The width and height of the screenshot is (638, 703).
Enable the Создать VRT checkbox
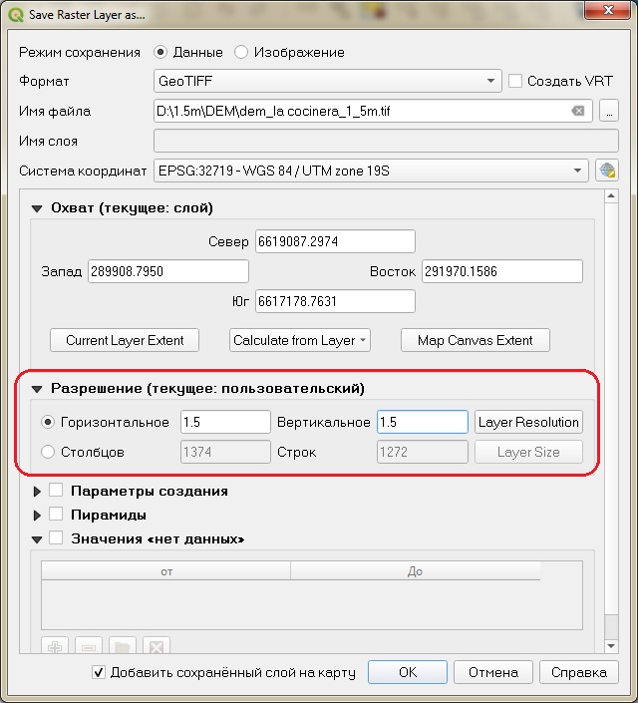coord(514,81)
